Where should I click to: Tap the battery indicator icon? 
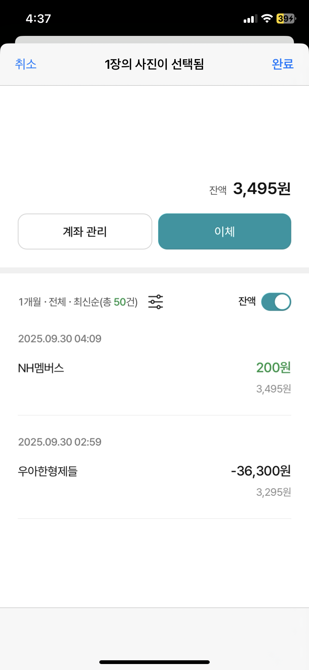point(286,19)
